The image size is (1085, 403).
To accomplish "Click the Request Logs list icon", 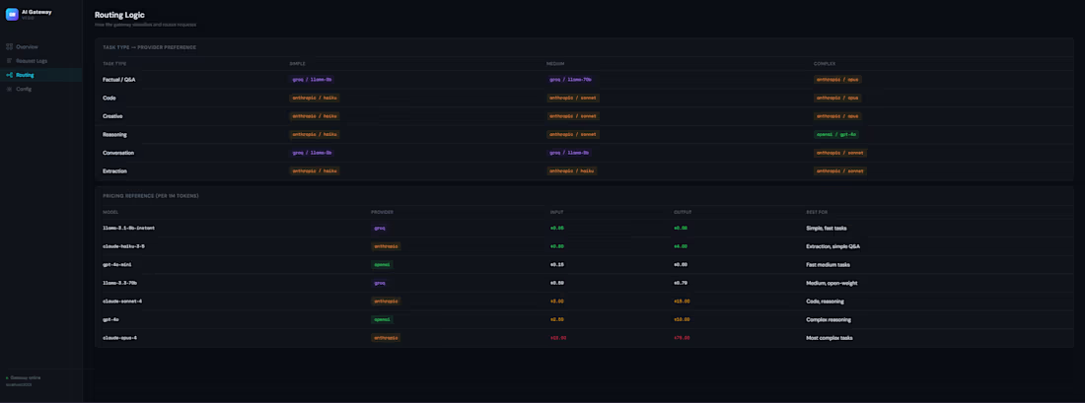I will pyautogui.click(x=9, y=61).
